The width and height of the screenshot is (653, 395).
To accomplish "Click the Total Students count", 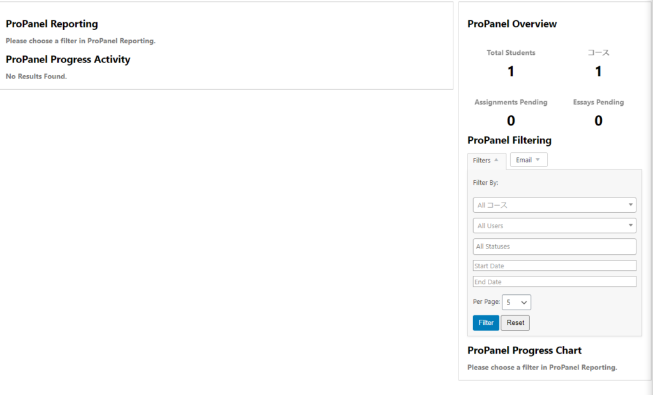I will [x=511, y=71].
